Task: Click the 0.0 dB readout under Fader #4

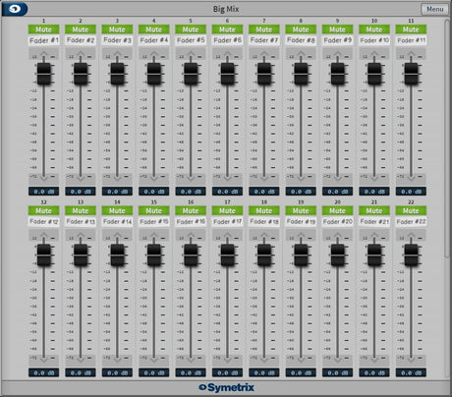Action: click(x=153, y=192)
